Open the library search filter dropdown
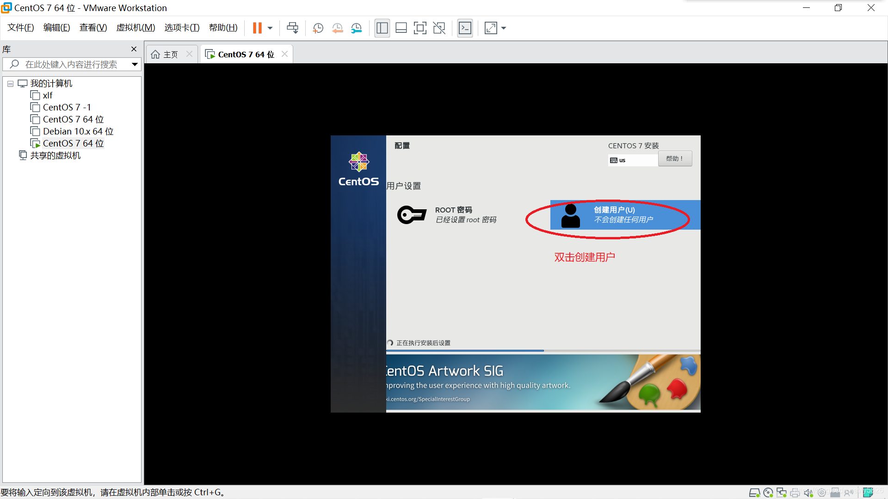 [x=135, y=65]
